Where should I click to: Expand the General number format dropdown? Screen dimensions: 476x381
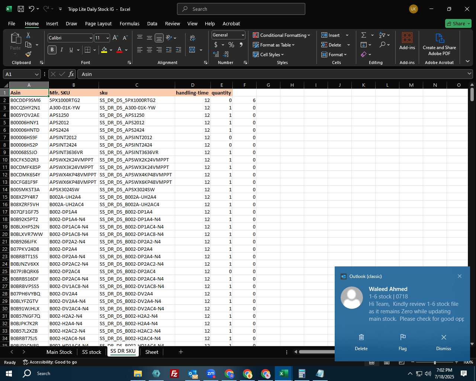tap(243, 35)
